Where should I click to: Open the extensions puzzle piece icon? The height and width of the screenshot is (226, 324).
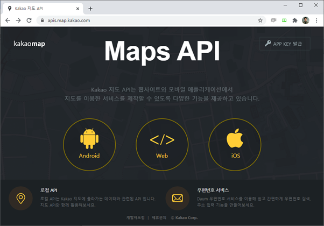tap(295, 20)
